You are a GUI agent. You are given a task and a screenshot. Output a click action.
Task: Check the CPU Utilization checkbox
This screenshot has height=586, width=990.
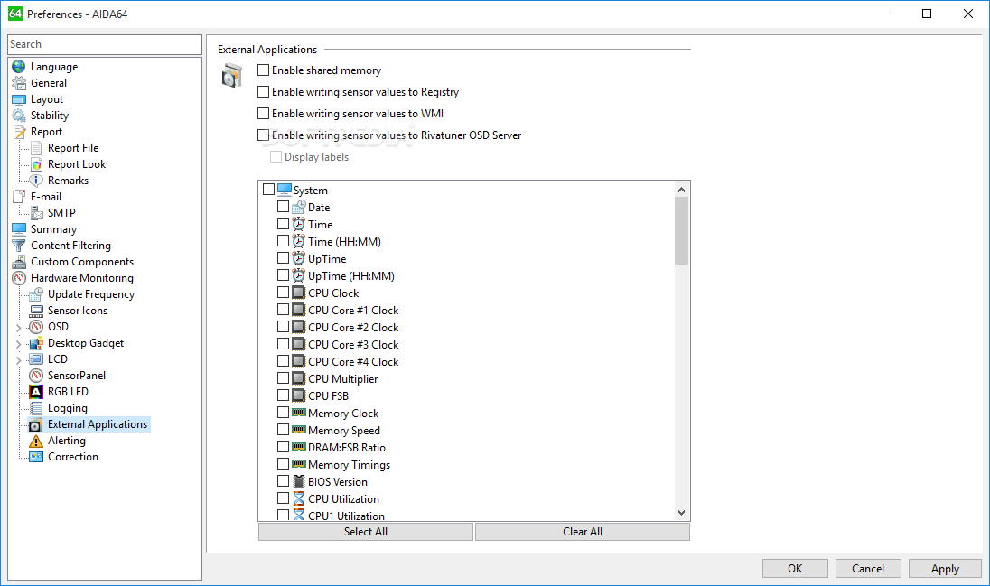283,498
